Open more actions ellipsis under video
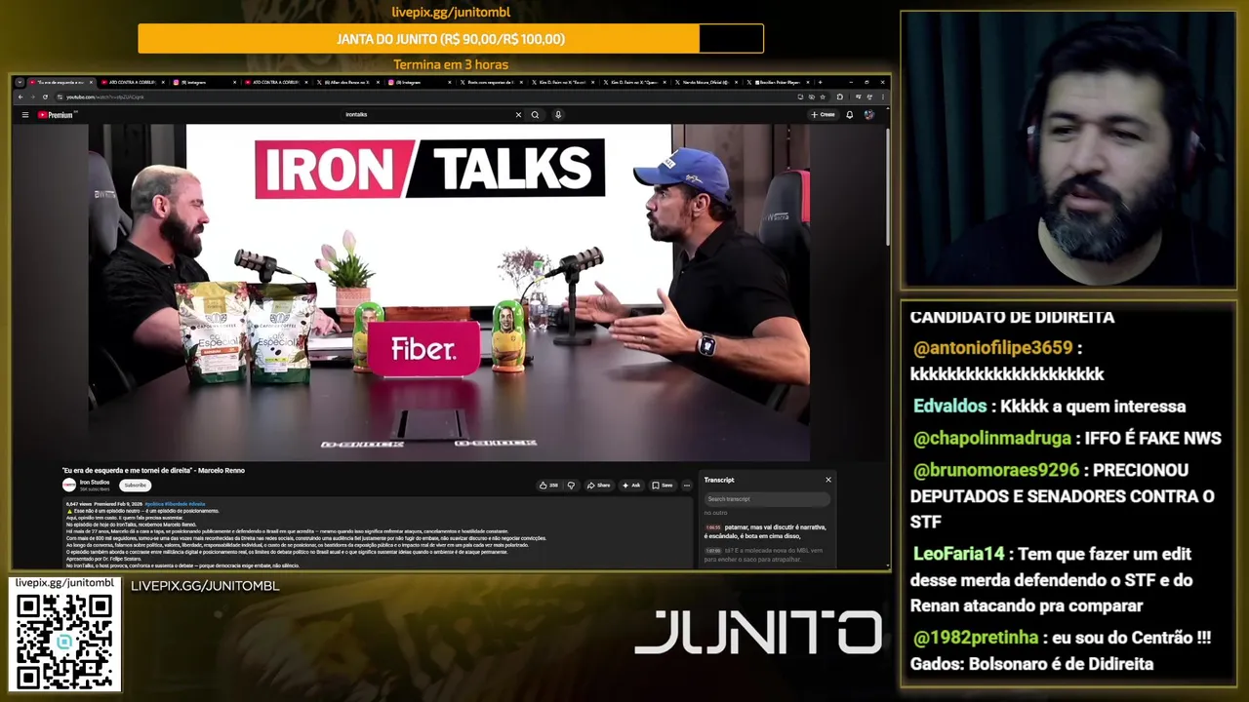Screen dimensions: 1249x702 687,485
